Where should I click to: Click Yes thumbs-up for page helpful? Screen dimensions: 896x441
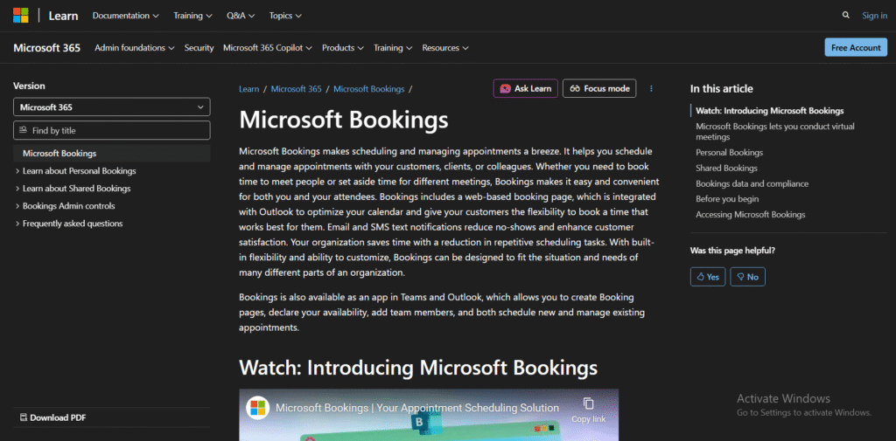pos(708,277)
